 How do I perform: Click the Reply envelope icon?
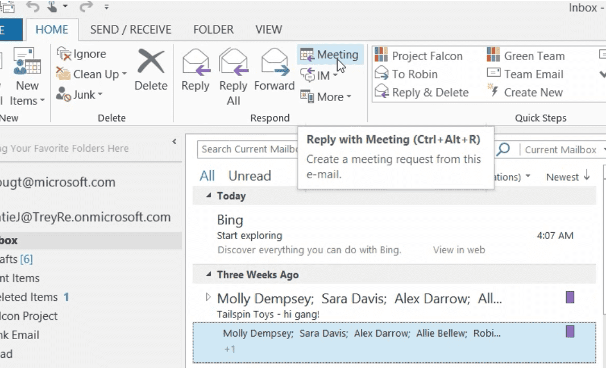[196, 62]
